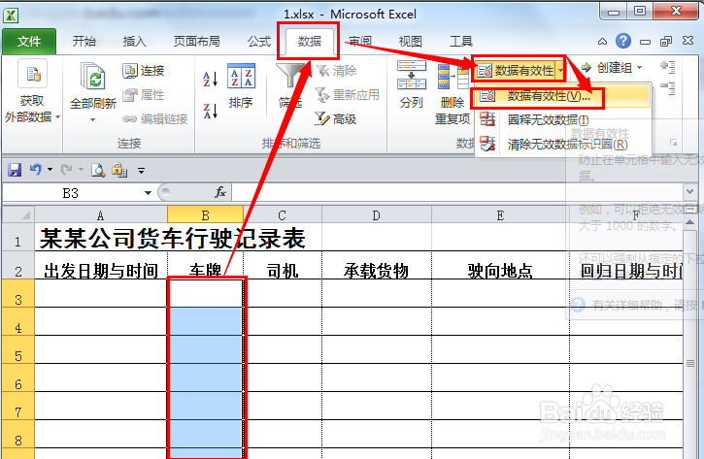
Task: Click the 编辑链接 edit links button
Action: tap(155, 119)
